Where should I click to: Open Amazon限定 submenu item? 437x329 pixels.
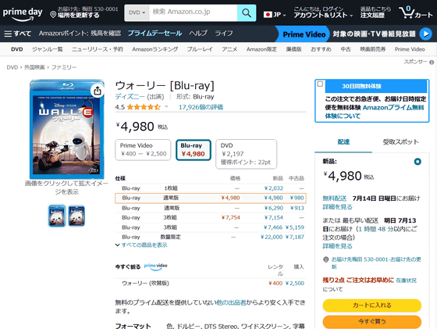(x=261, y=49)
